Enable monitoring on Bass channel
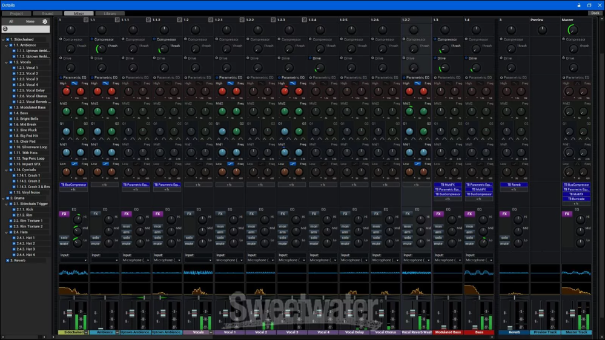Screen dimensions: 605x340 [x=469, y=226]
